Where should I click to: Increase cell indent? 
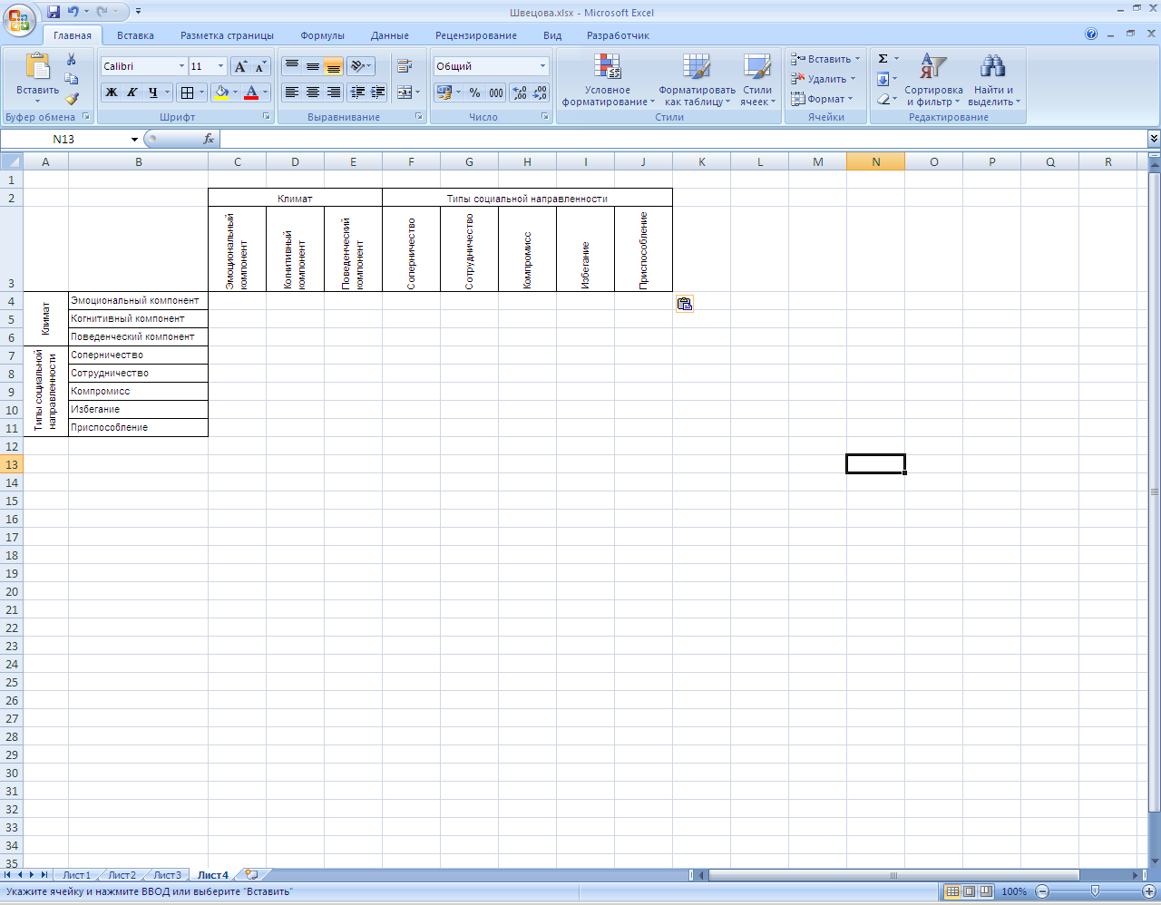click(378, 92)
